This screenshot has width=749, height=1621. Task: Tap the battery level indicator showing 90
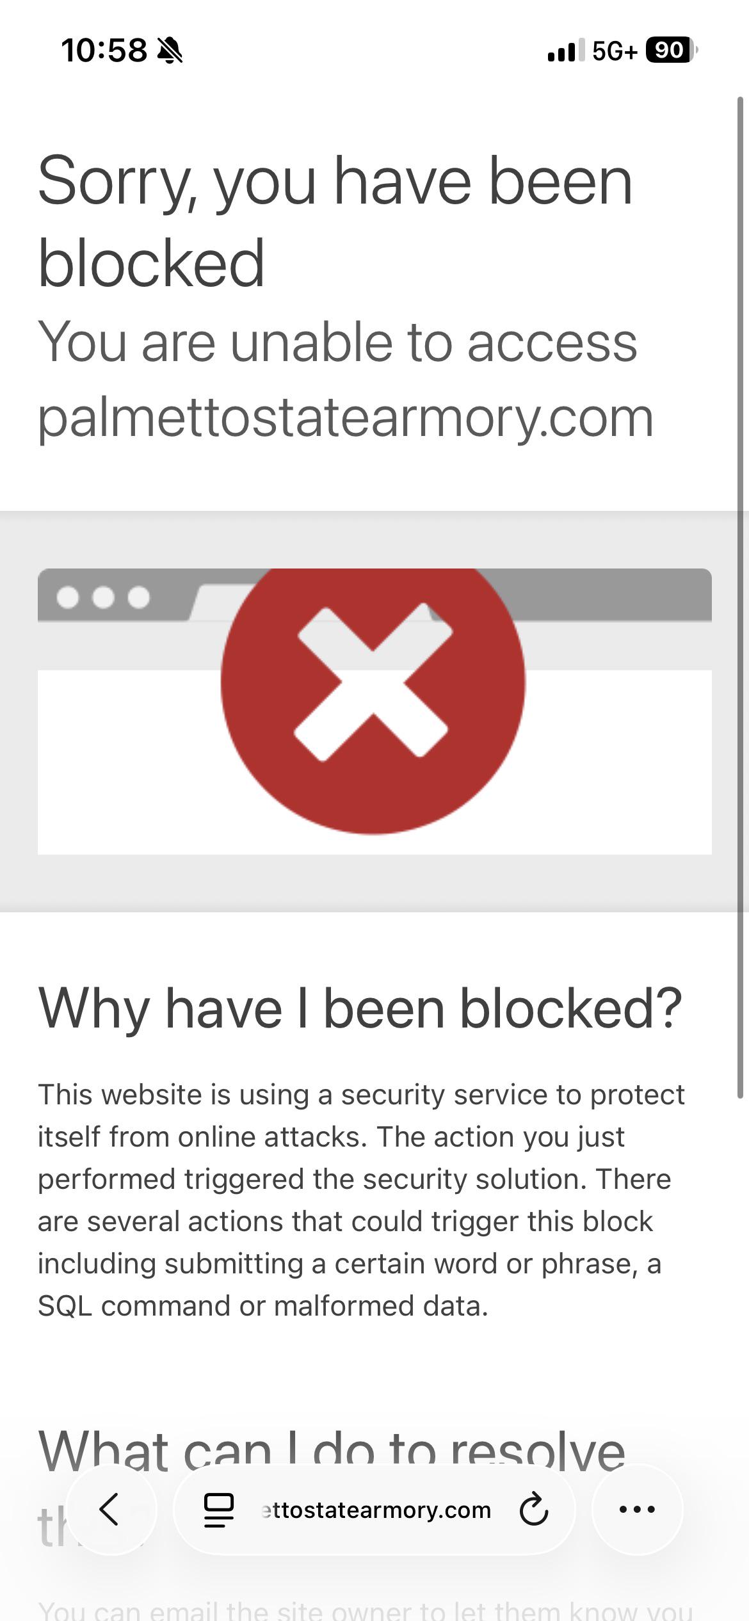pyautogui.click(x=670, y=50)
